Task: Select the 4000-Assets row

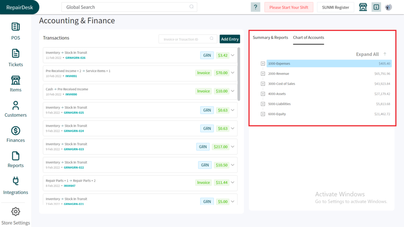Action: [x=329, y=94]
